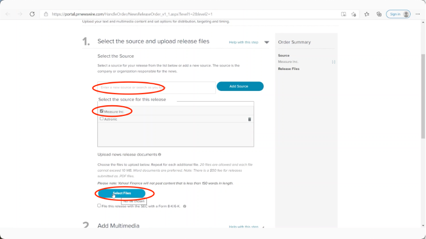Open the Favorites list icon in toolbar

pos(367,14)
